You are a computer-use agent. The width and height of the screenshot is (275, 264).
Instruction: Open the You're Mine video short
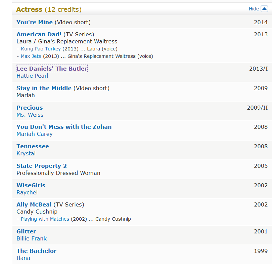pos(35,22)
